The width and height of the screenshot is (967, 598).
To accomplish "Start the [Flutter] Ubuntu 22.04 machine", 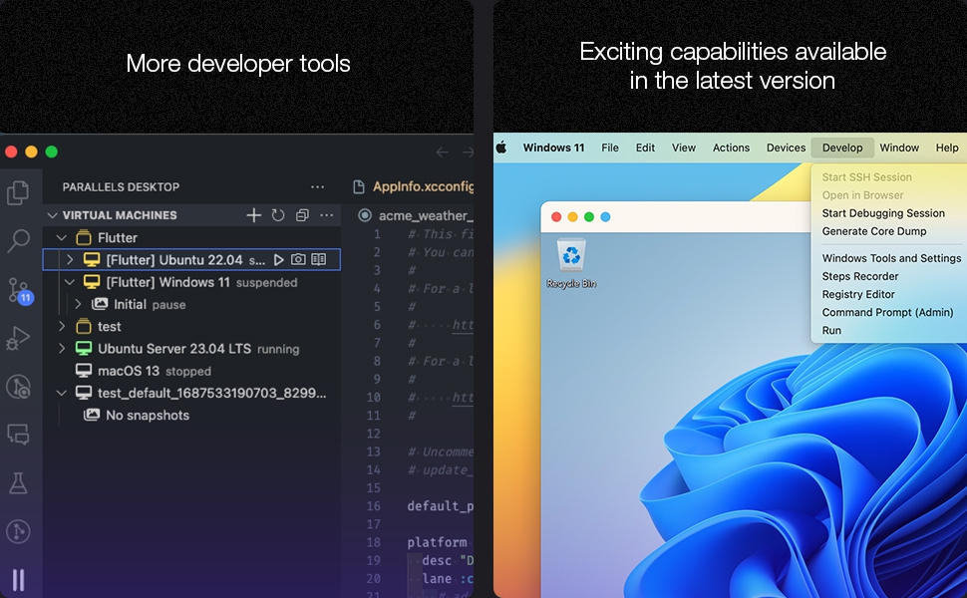I will (279, 259).
